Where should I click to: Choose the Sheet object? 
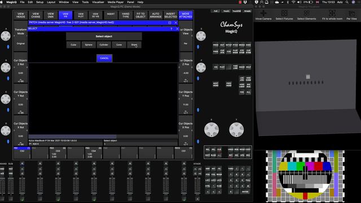point(134,45)
